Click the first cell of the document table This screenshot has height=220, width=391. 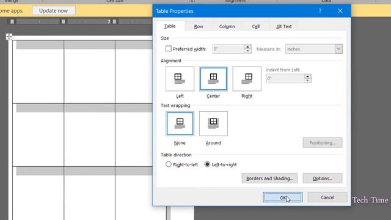[x=38, y=72]
